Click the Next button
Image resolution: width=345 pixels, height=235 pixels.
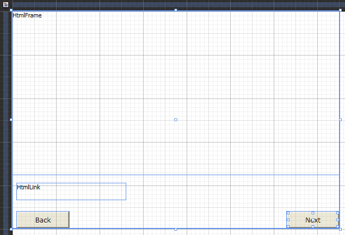coord(313,220)
